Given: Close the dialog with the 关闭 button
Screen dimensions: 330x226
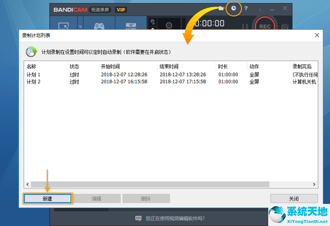Looking at the screenshot, I should click(294, 198).
